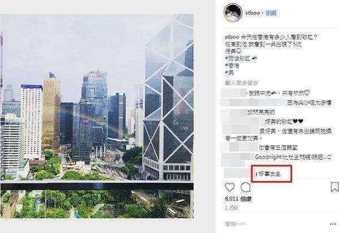
Task: Open stboo profile picture avatar
Action: 233,12
